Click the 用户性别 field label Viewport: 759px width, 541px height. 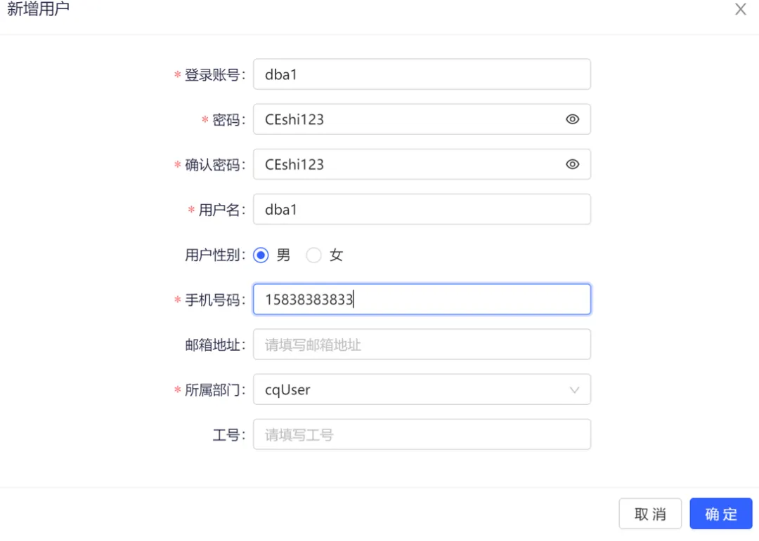point(214,255)
